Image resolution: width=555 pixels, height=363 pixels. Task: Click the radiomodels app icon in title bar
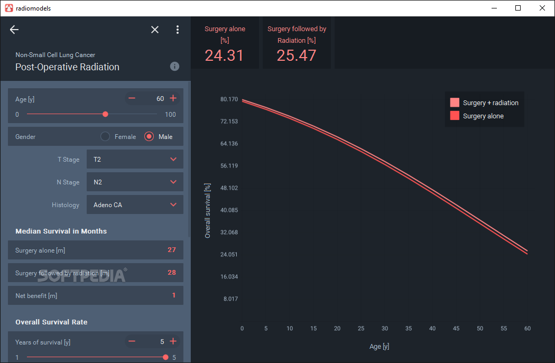[9, 8]
